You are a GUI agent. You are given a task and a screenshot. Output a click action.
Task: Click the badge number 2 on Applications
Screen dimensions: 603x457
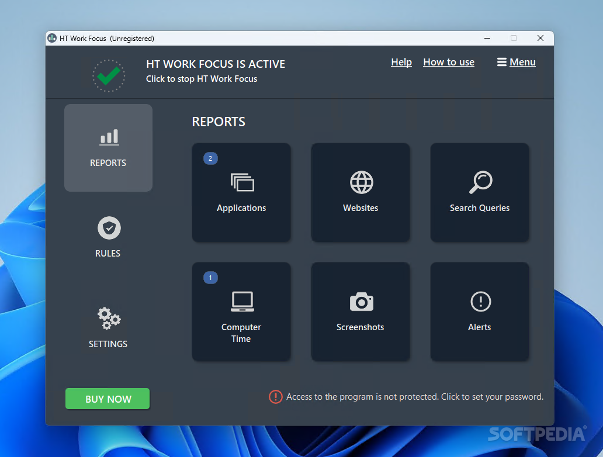[x=210, y=158]
